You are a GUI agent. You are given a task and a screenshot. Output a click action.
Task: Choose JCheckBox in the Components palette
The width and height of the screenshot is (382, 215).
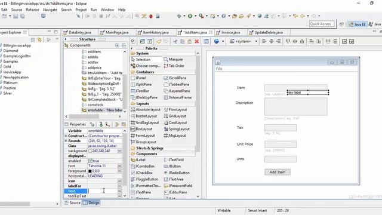142,173
